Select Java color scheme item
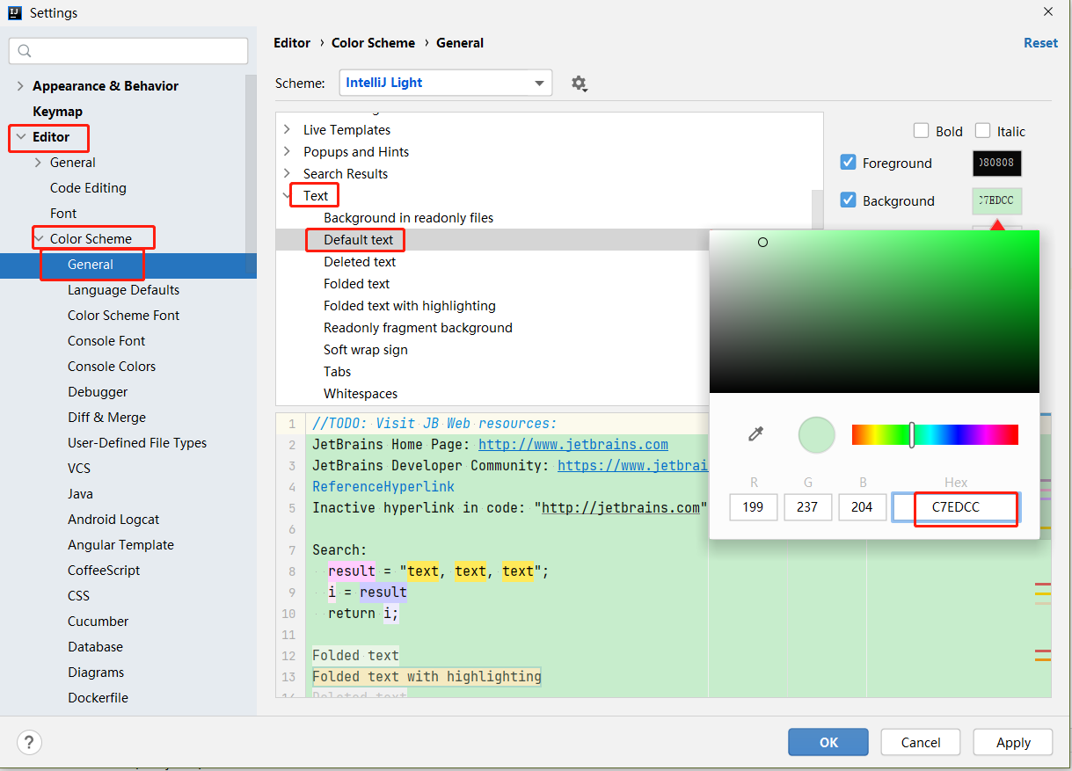The height and width of the screenshot is (771, 1072). [x=80, y=494]
